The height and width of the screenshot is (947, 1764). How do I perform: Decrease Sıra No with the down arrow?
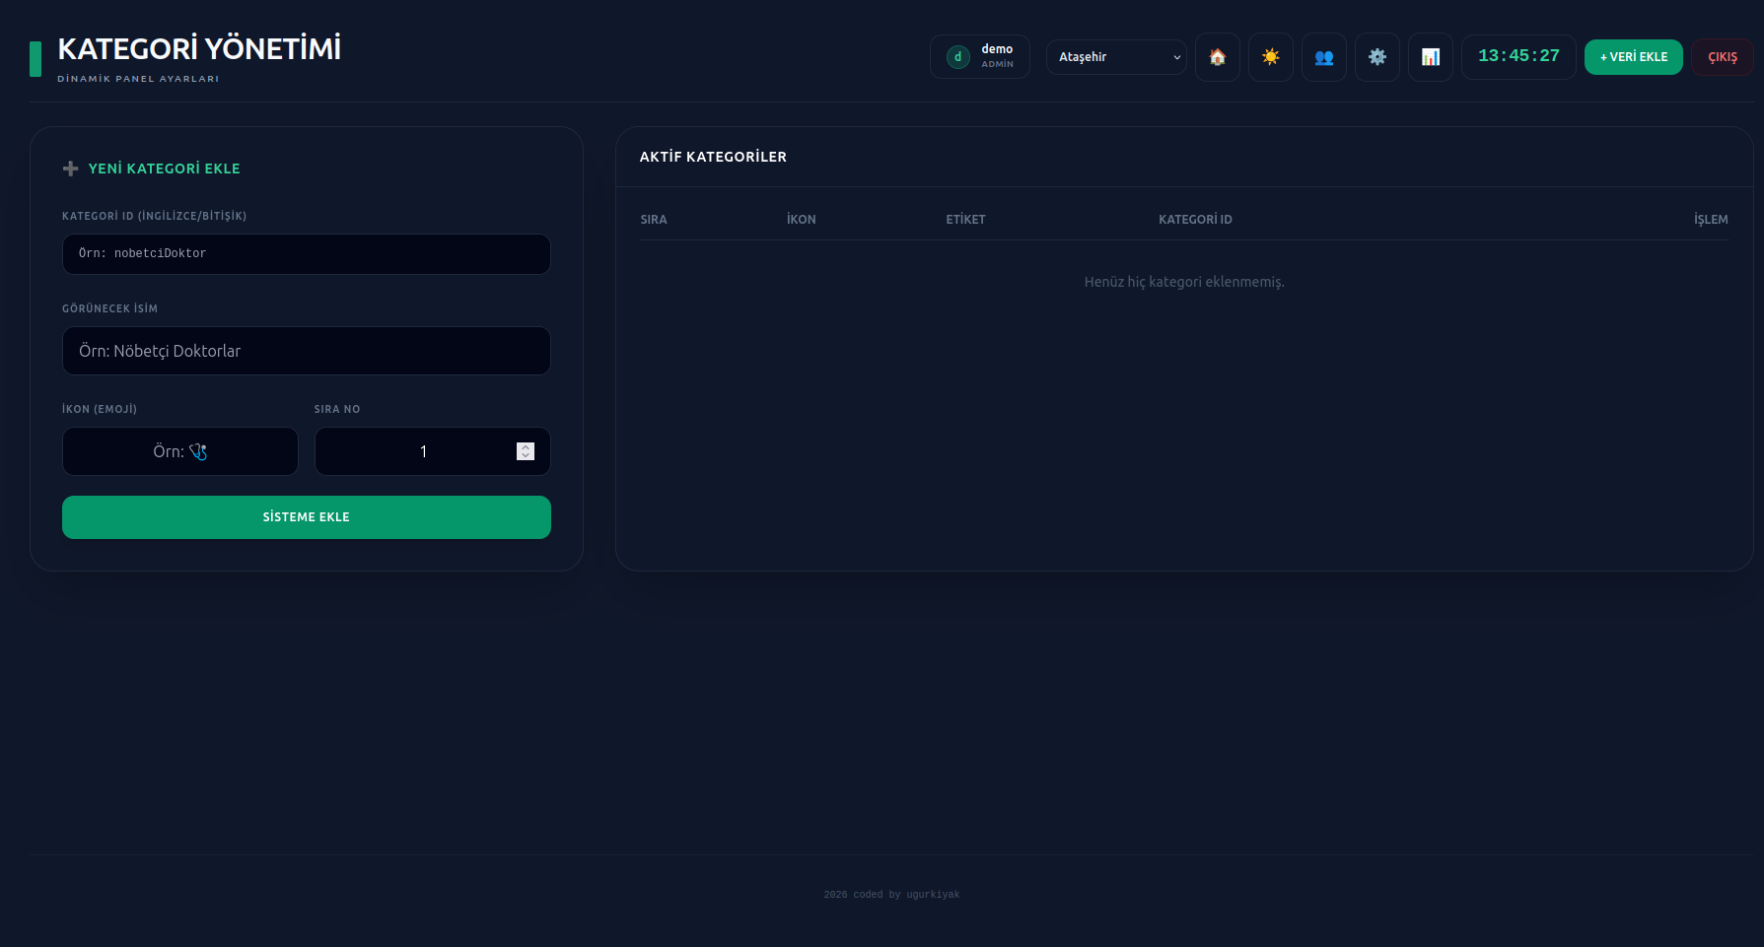(x=526, y=455)
